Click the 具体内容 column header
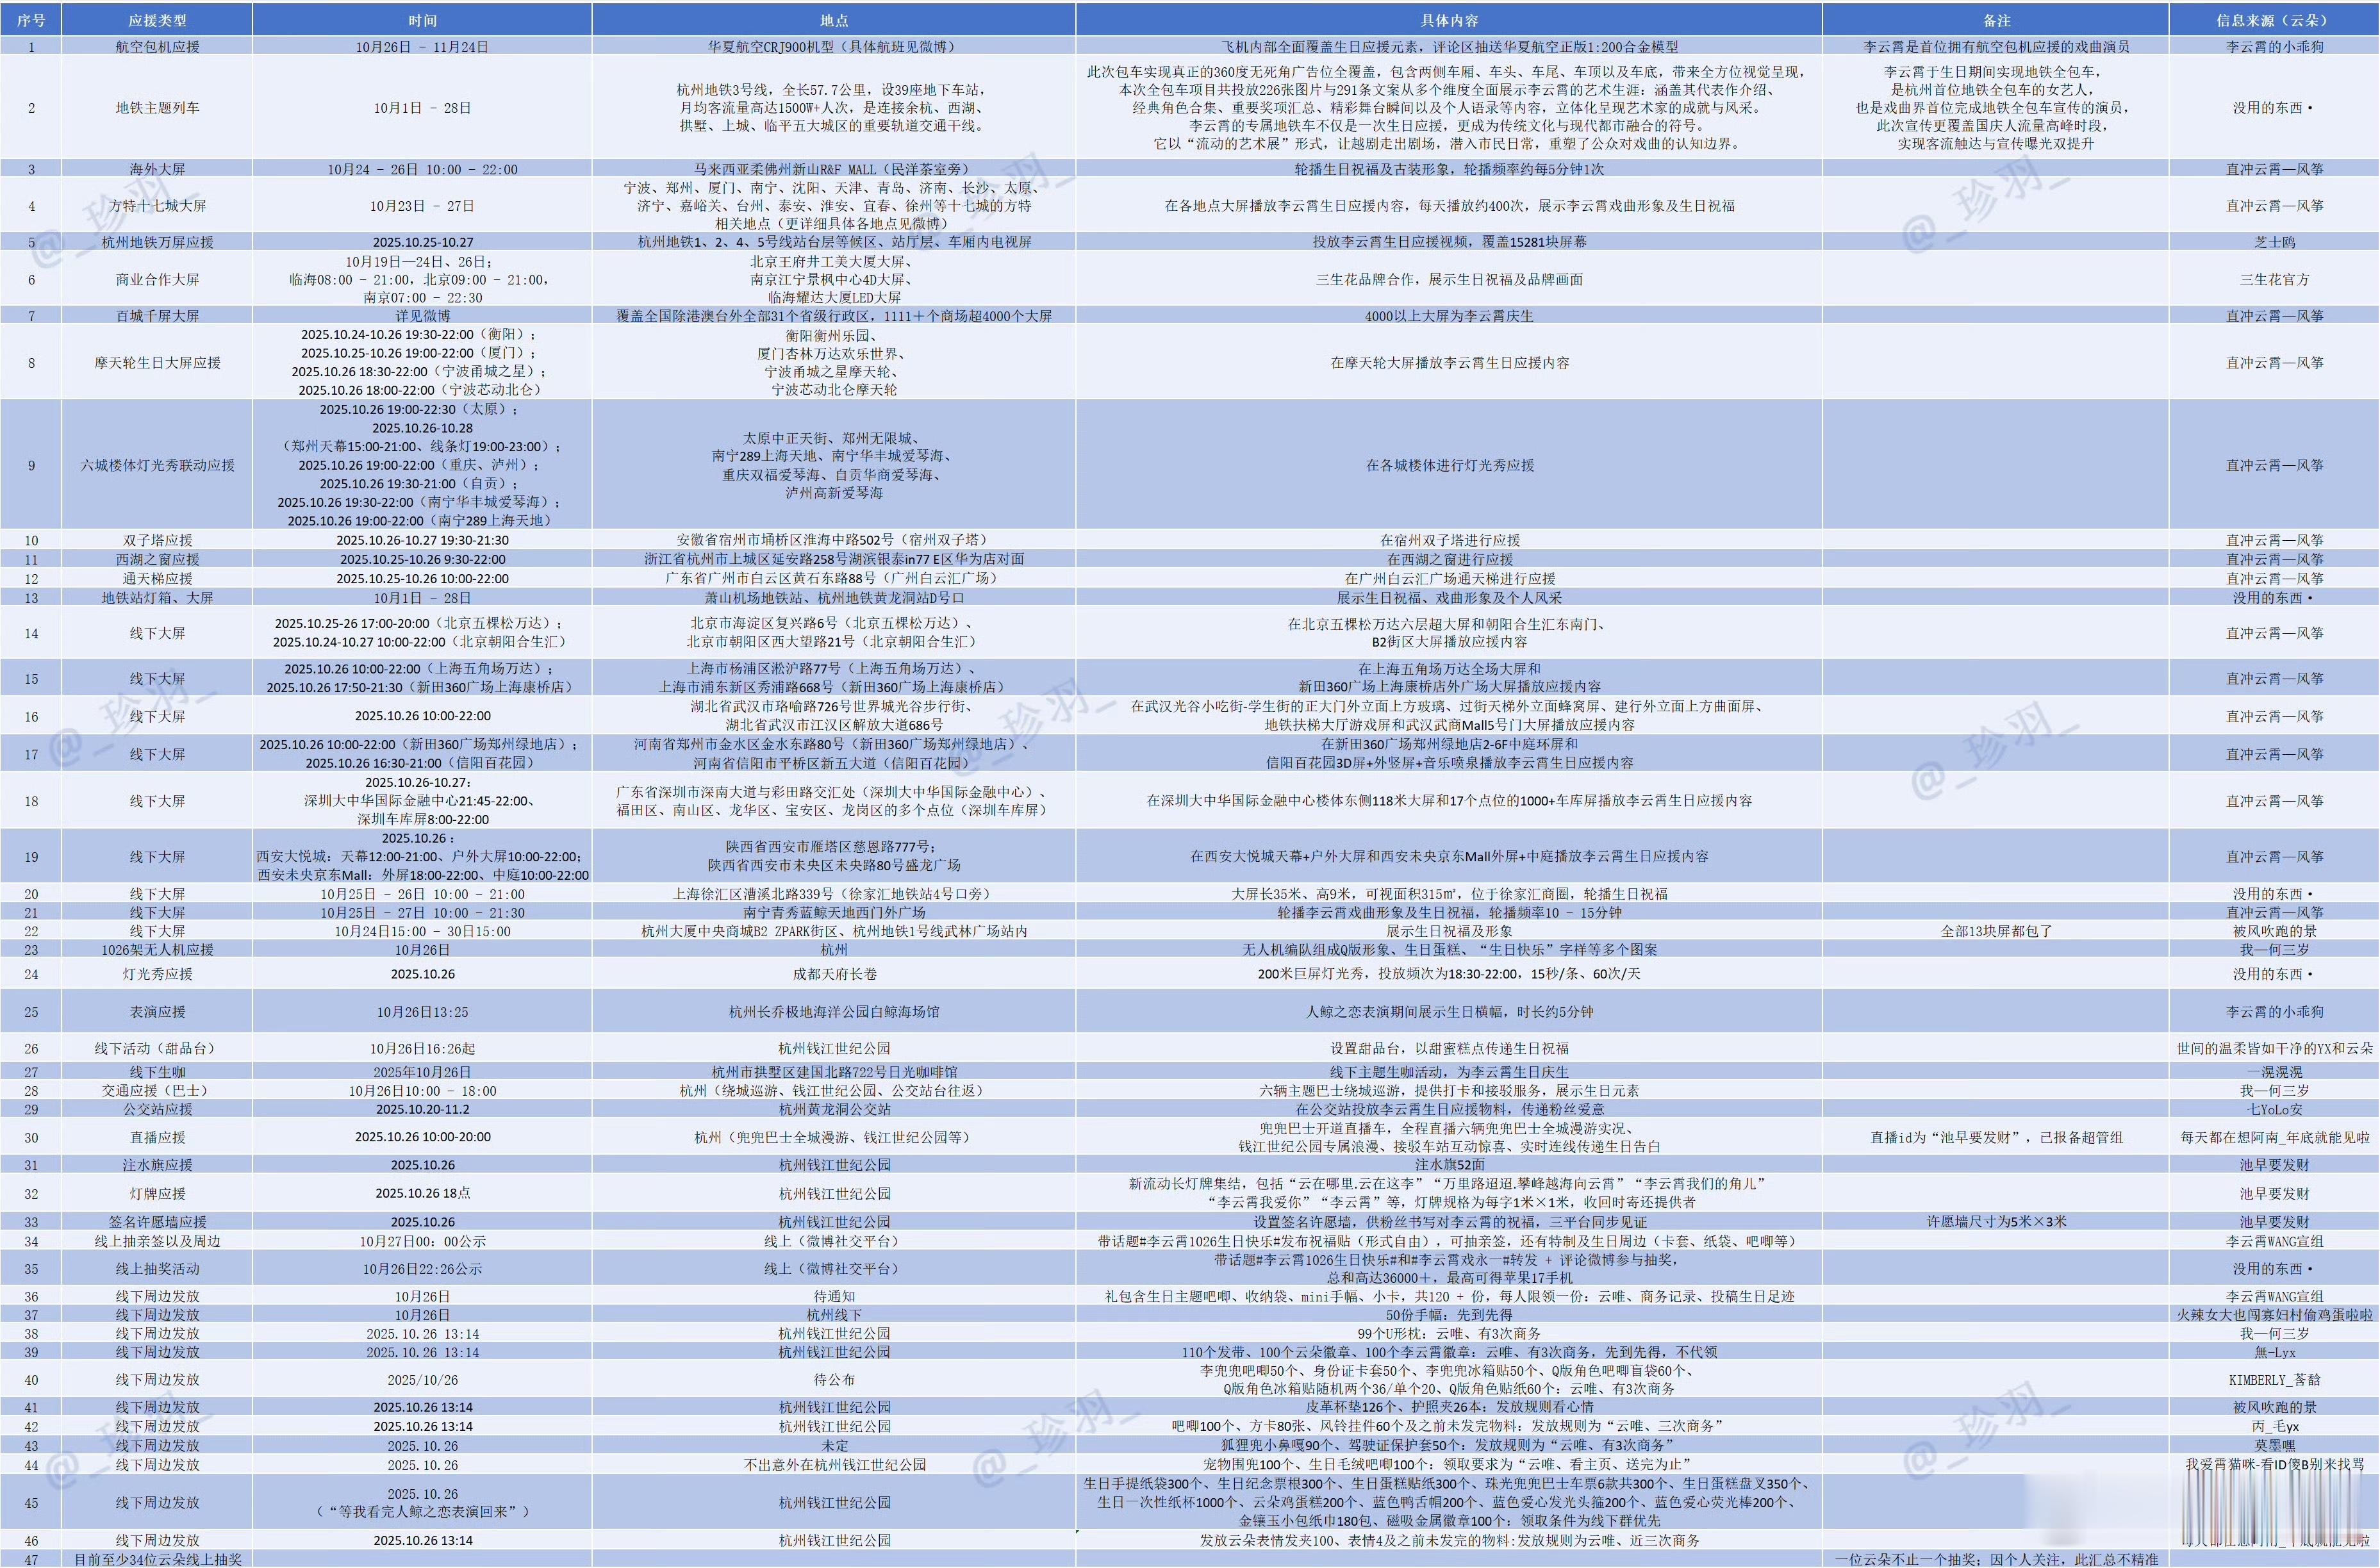The height and width of the screenshot is (1568, 2380). (1448, 20)
